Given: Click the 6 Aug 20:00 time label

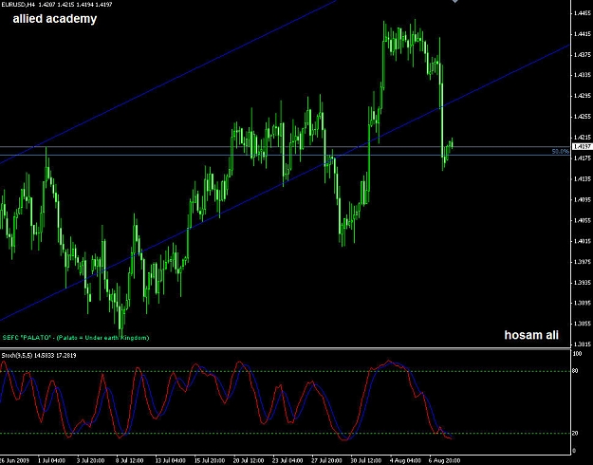Looking at the screenshot, I should tap(445, 460).
